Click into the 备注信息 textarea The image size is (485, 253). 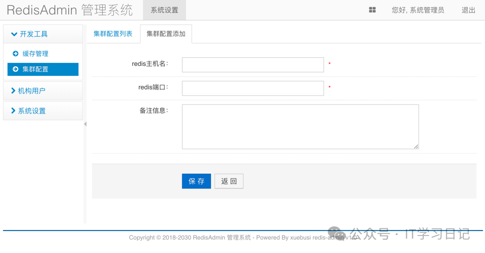[x=300, y=126]
